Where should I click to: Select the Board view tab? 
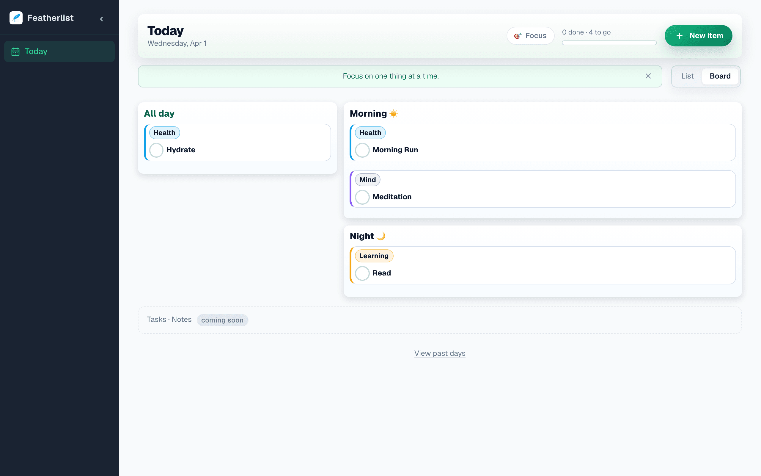[x=720, y=76]
